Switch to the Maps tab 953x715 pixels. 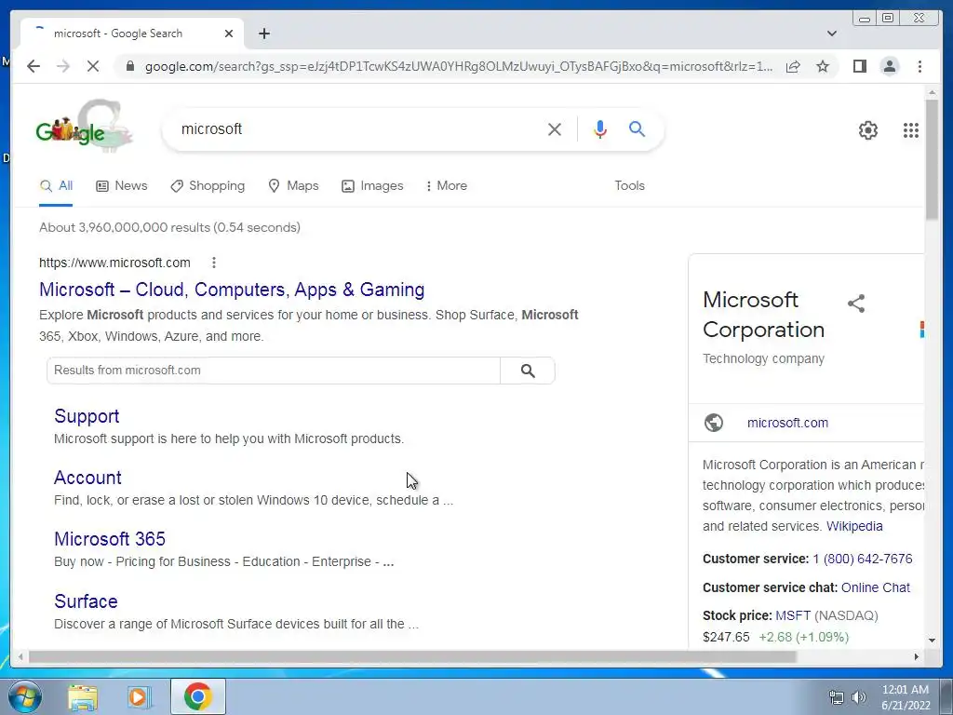293,186
